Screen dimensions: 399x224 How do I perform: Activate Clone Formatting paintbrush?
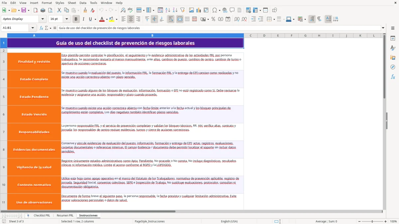pos(85,10)
